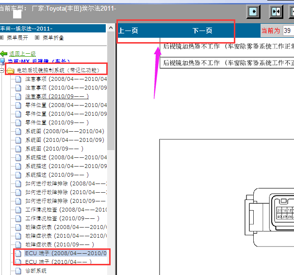294x275 pixels.
Task: Select the 丰田--埃尔法--2011- header row
Action: (53, 29)
